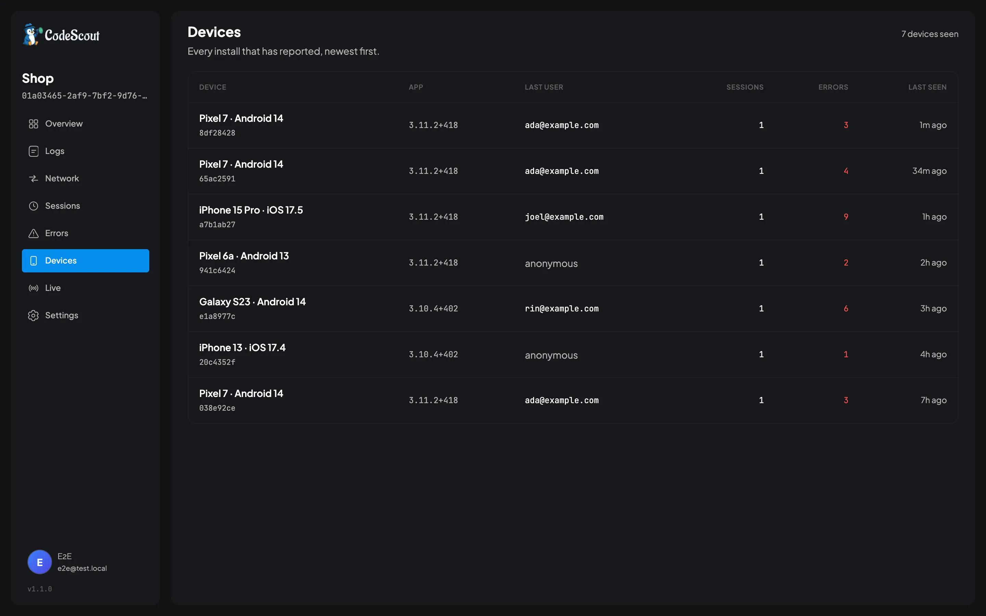Click the Device column header
Image resolution: width=986 pixels, height=616 pixels.
pos(213,87)
